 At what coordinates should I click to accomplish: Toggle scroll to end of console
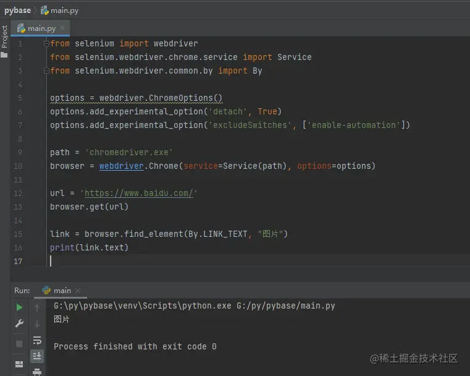pyautogui.click(x=37, y=356)
